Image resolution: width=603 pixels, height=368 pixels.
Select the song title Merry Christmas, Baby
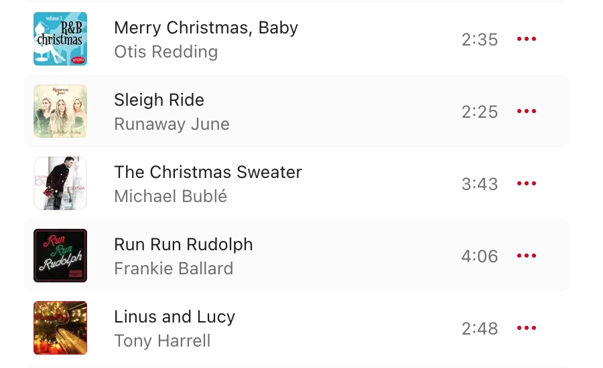pyautogui.click(x=206, y=28)
